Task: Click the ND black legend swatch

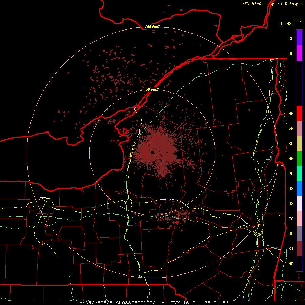Action: pyautogui.click(x=299, y=264)
